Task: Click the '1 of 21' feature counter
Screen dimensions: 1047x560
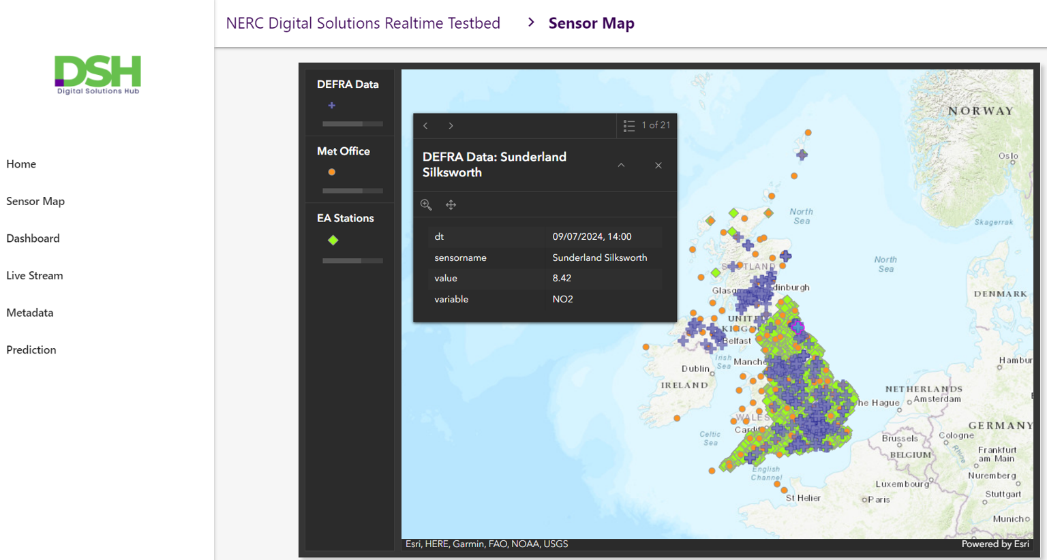Action: coord(656,125)
